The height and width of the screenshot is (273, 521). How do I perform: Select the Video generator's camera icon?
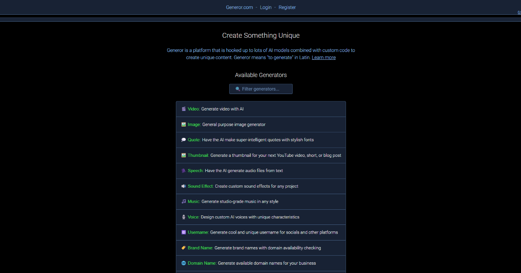pyautogui.click(x=183, y=109)
